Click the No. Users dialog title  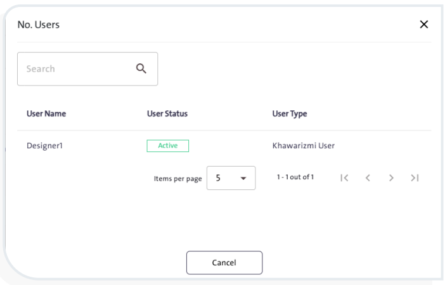coord(39,24)
